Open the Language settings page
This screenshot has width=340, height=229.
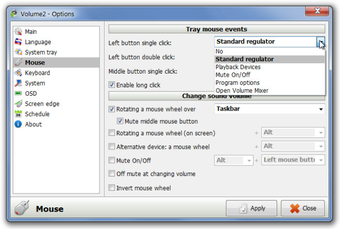tap(56, 42)
